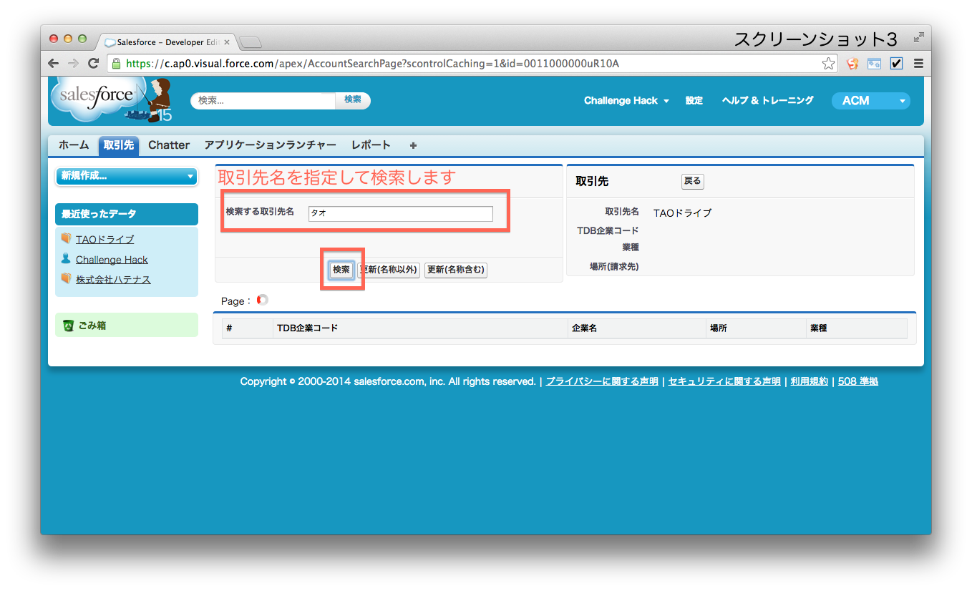Expand the 新規作成 dropdown
The image size is (972, 591).
[x=127, y=176]
